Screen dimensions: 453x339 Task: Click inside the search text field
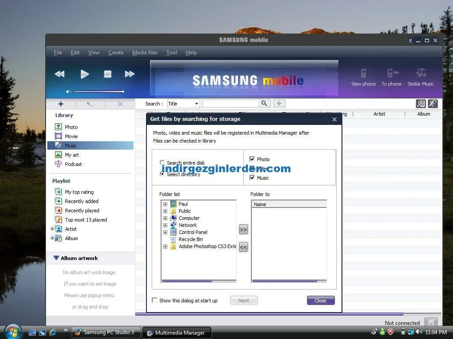click(x=230, y=103)
